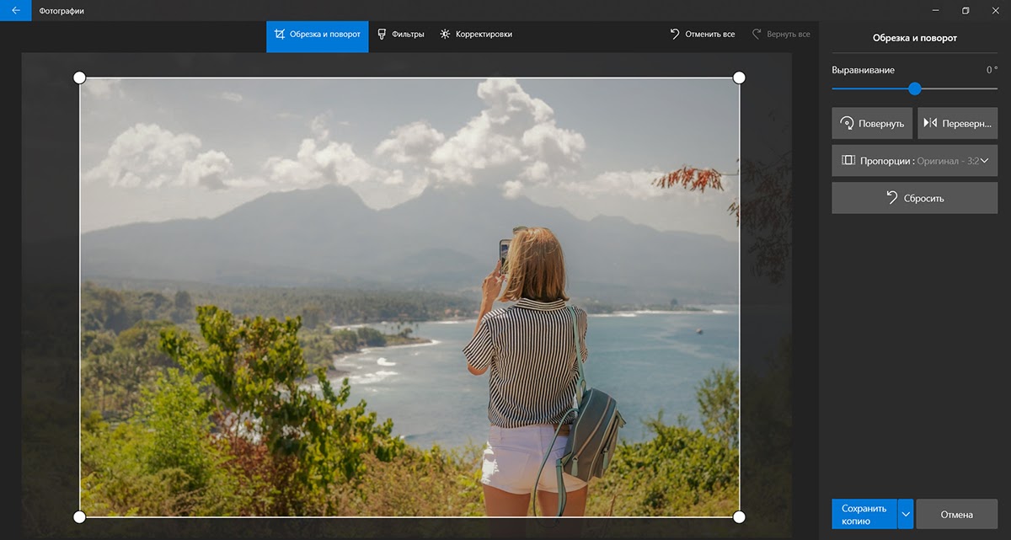The image size is (1011, 540).
Task: Click the top-right crop handle
Action: [x=739, y=78]
